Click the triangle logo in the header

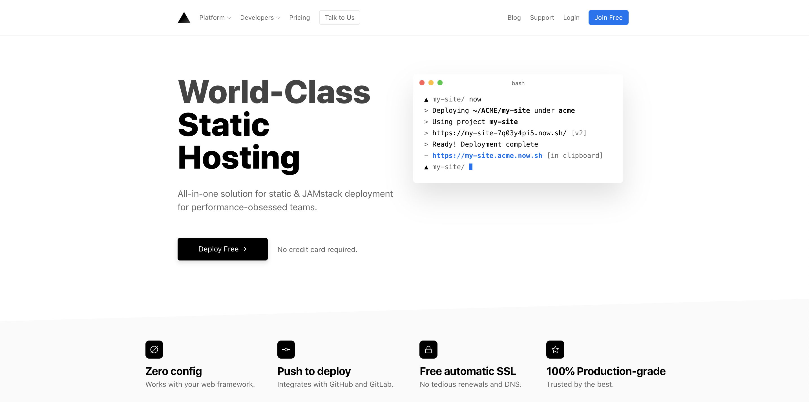point(184,17)
